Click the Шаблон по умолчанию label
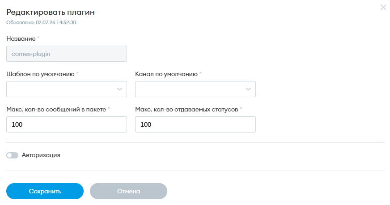Image resolution: width=390 pixels, height=205 pixels. coord(40,74)
